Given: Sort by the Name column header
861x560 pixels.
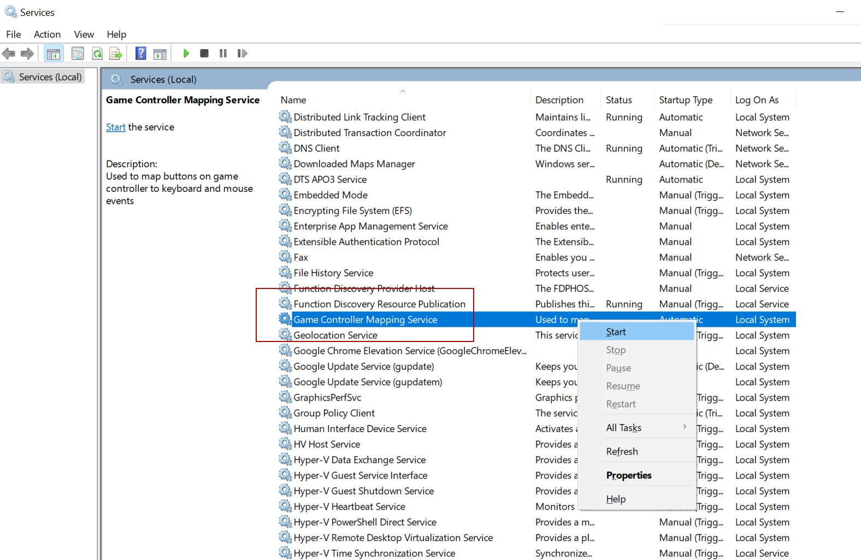Looking at the screenshot, I should pyautogui.click(x=403, y=100).
